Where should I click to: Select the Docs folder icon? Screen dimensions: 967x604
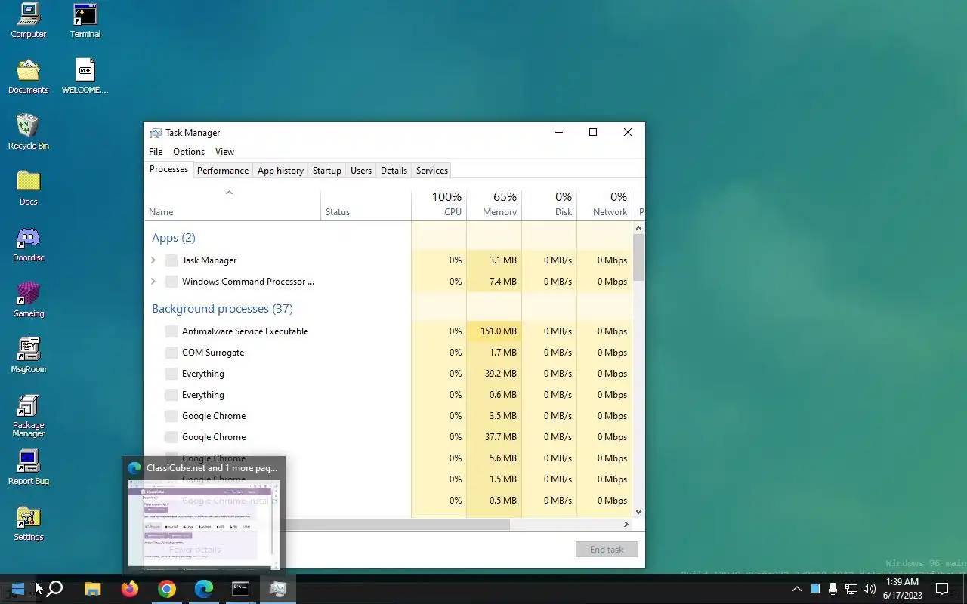pos(28,188)
